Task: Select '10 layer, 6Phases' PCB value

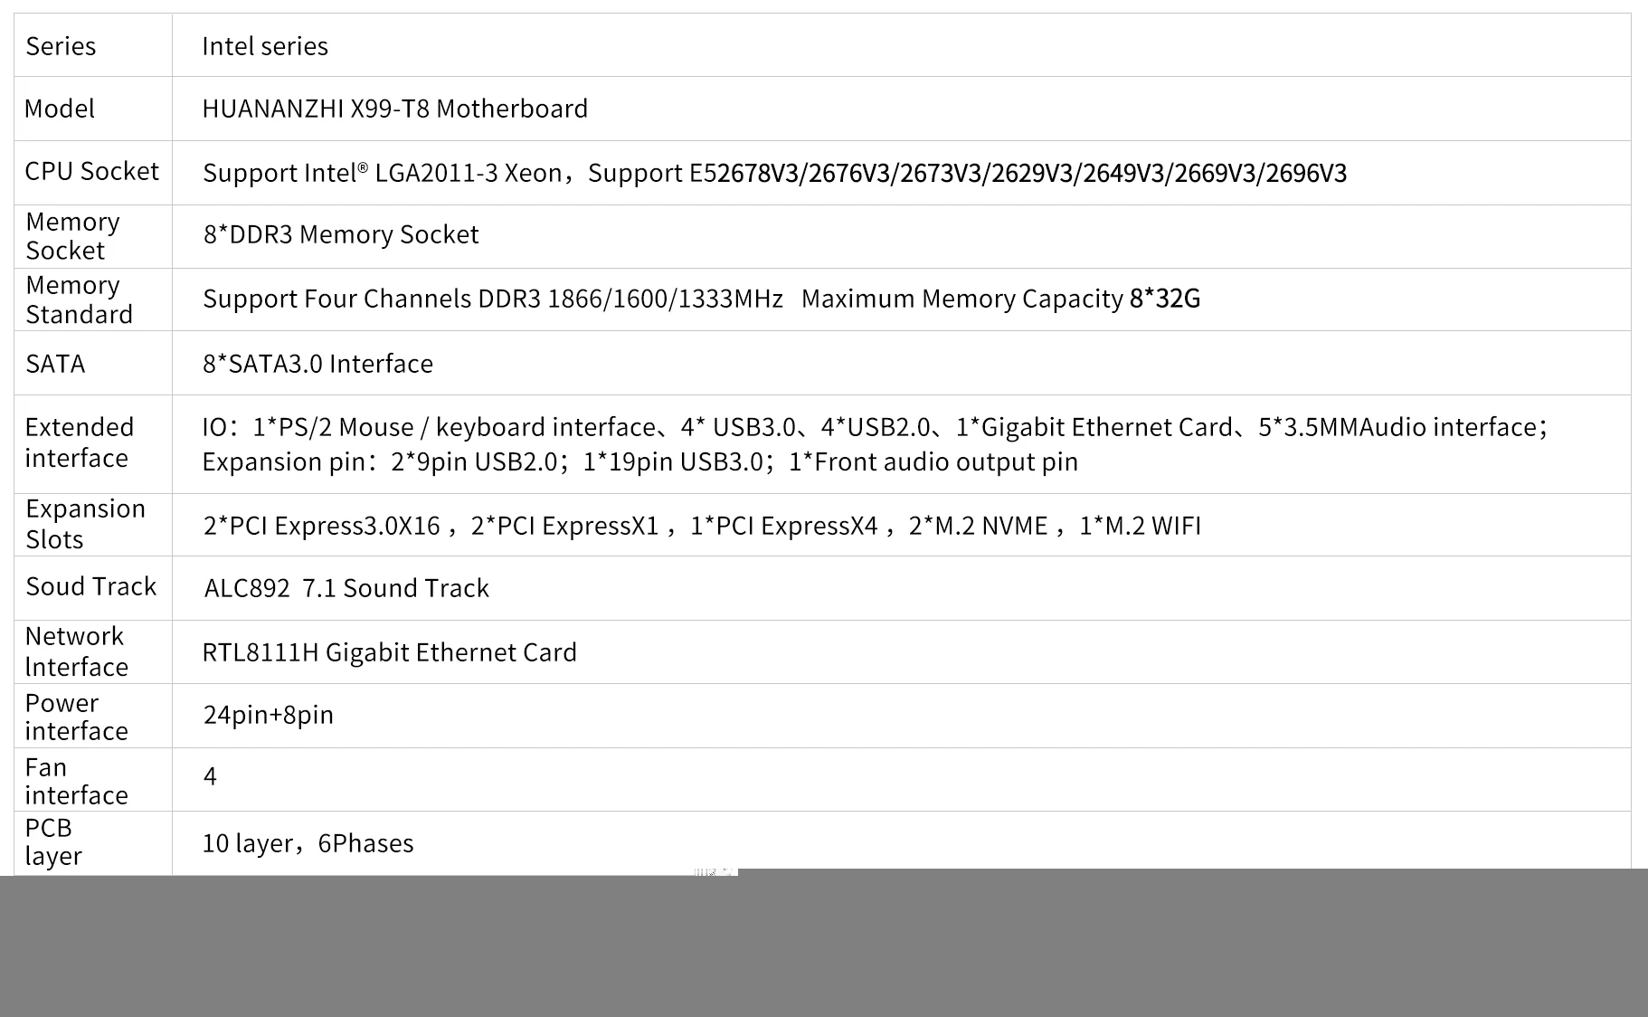Action: coord(308,843)
